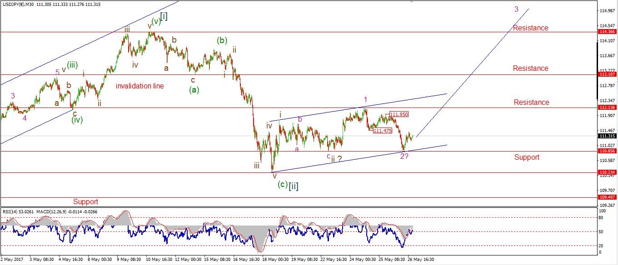
Task: Click the 'invalidation line' text label
Action: pyautogui.click(x=140, y=86)
